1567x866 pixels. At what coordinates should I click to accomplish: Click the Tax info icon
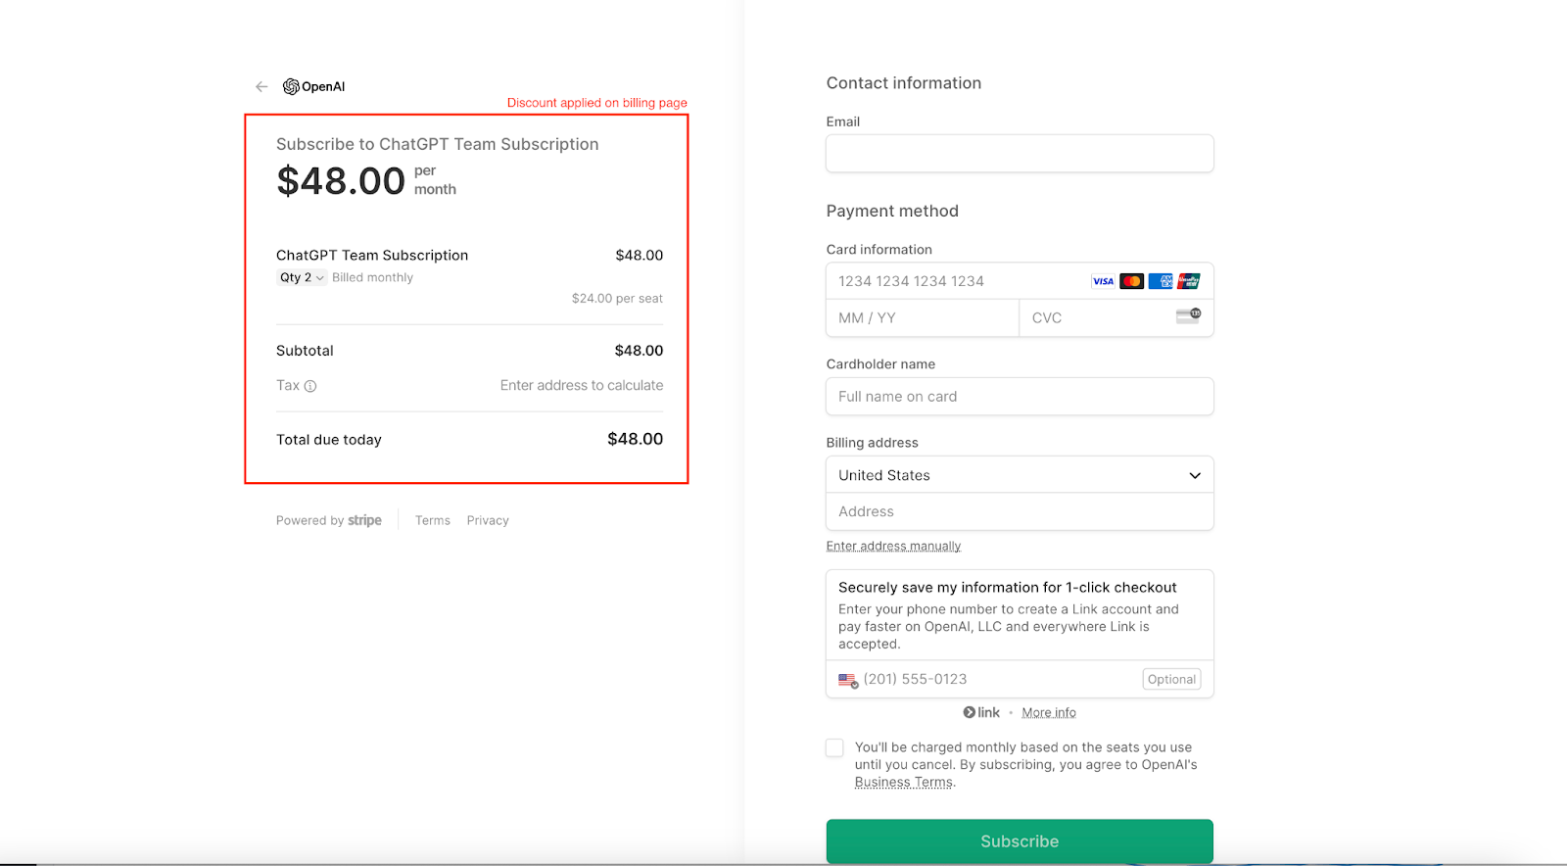(310, 386)
